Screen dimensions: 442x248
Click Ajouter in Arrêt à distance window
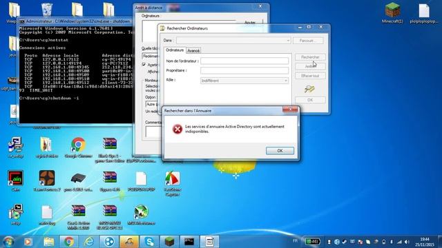[250, 22]
